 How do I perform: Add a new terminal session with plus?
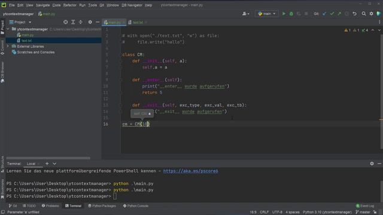[47, 164]
